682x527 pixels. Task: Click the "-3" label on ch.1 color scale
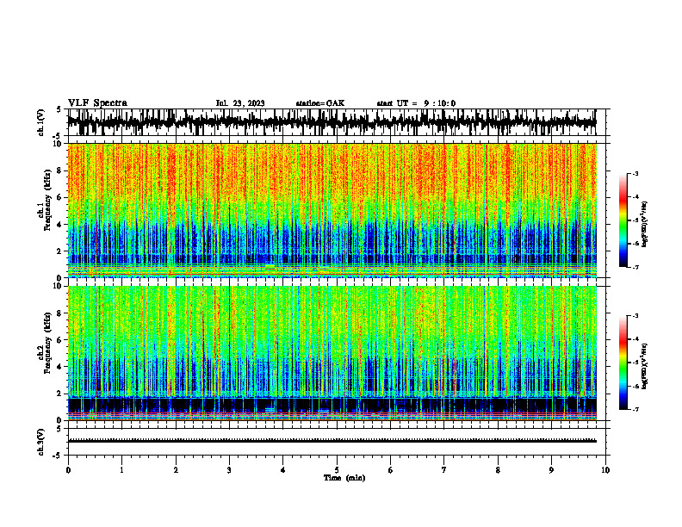click(635, 173)
